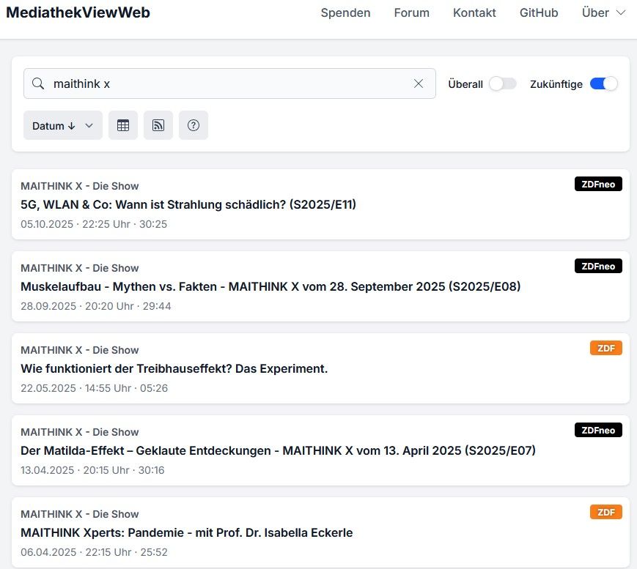Expand the Über menu dropdown
Viewport: 637px width, 569px height.
coord(603,12)
